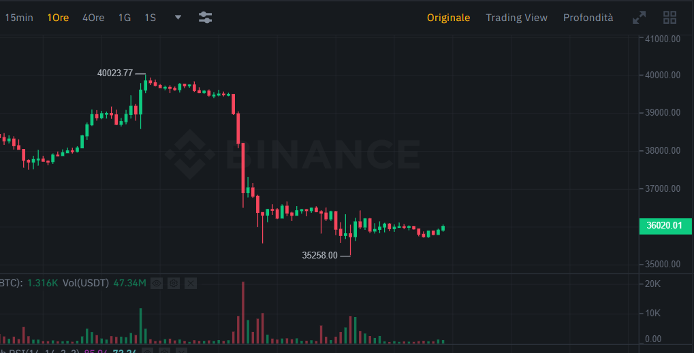Image resolution: width=694 pixels, height=353 pixels.
Task: Switch chart to 1G interval
Action: [125, 18]
